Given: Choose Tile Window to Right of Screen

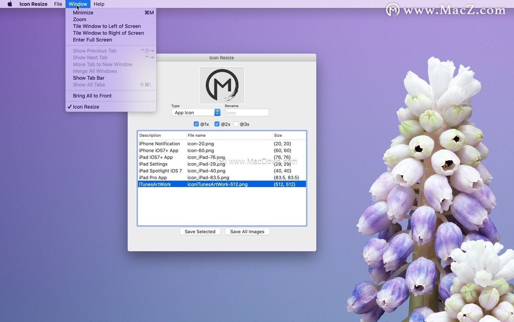Looking at the screenshot, I should (111, 33).
